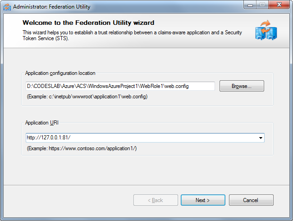Click the separator line above the wizard buttons

(146, 184)
